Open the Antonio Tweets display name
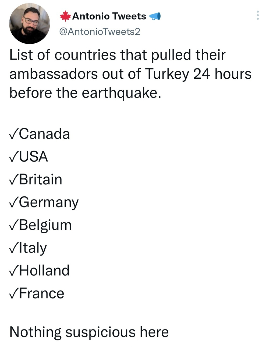 (x=109, y=16)
